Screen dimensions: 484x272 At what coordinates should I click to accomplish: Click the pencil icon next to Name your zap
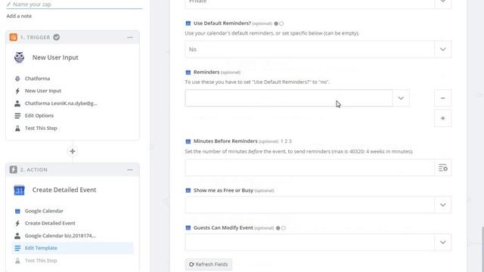pos(8,5)
